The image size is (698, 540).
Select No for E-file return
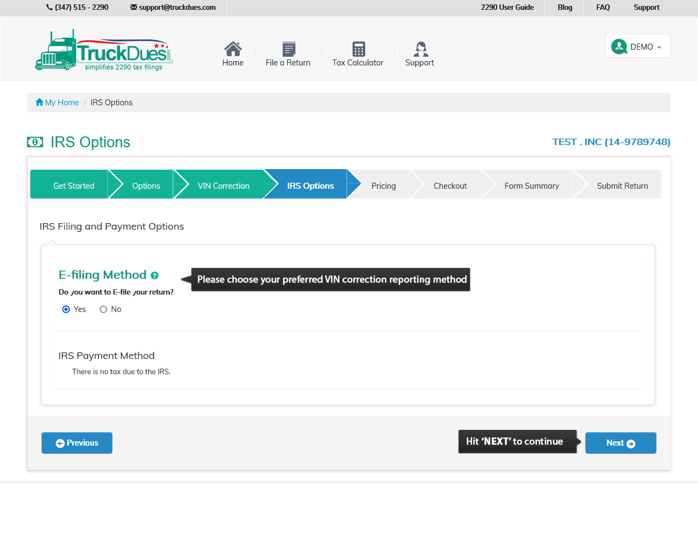[x=103, y=309]
